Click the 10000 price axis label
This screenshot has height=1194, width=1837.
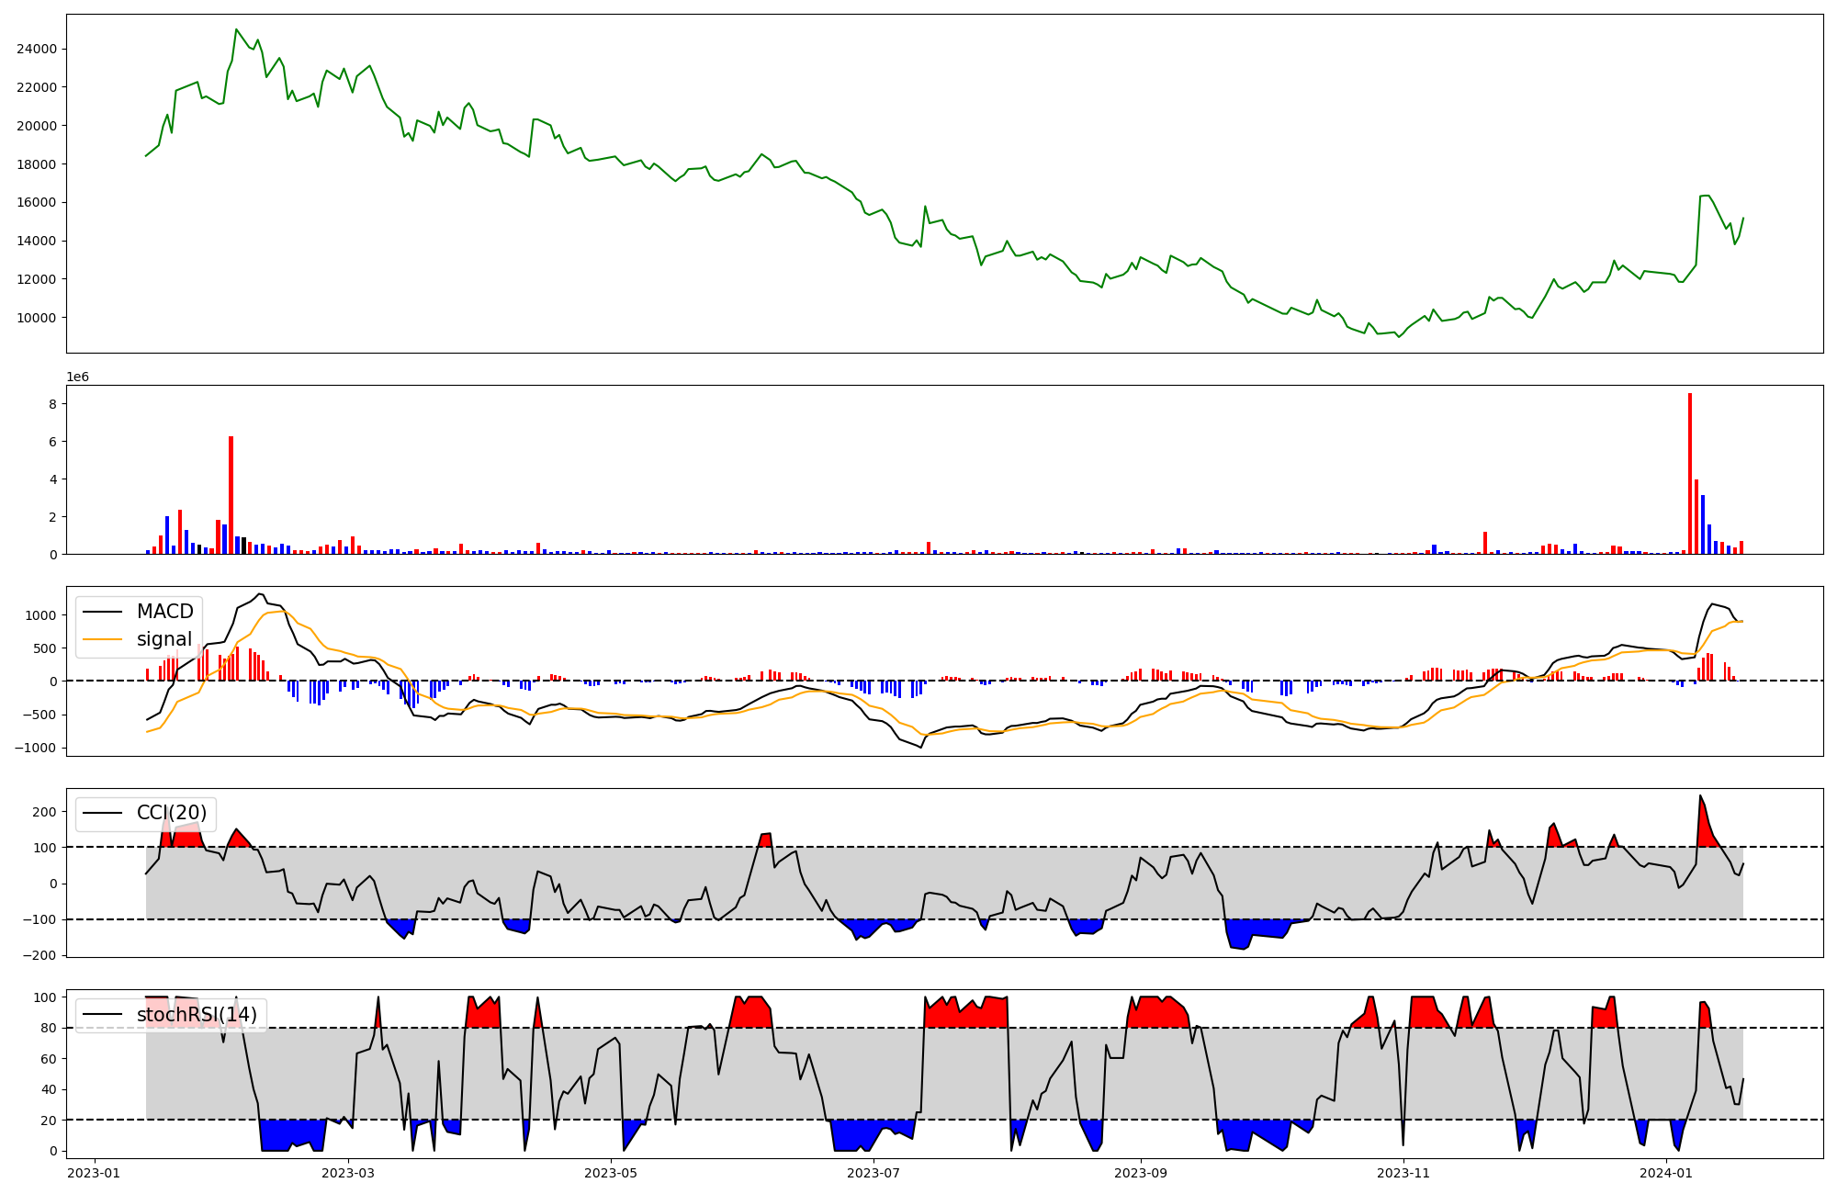pyautogui.click(x=37, y=318)
